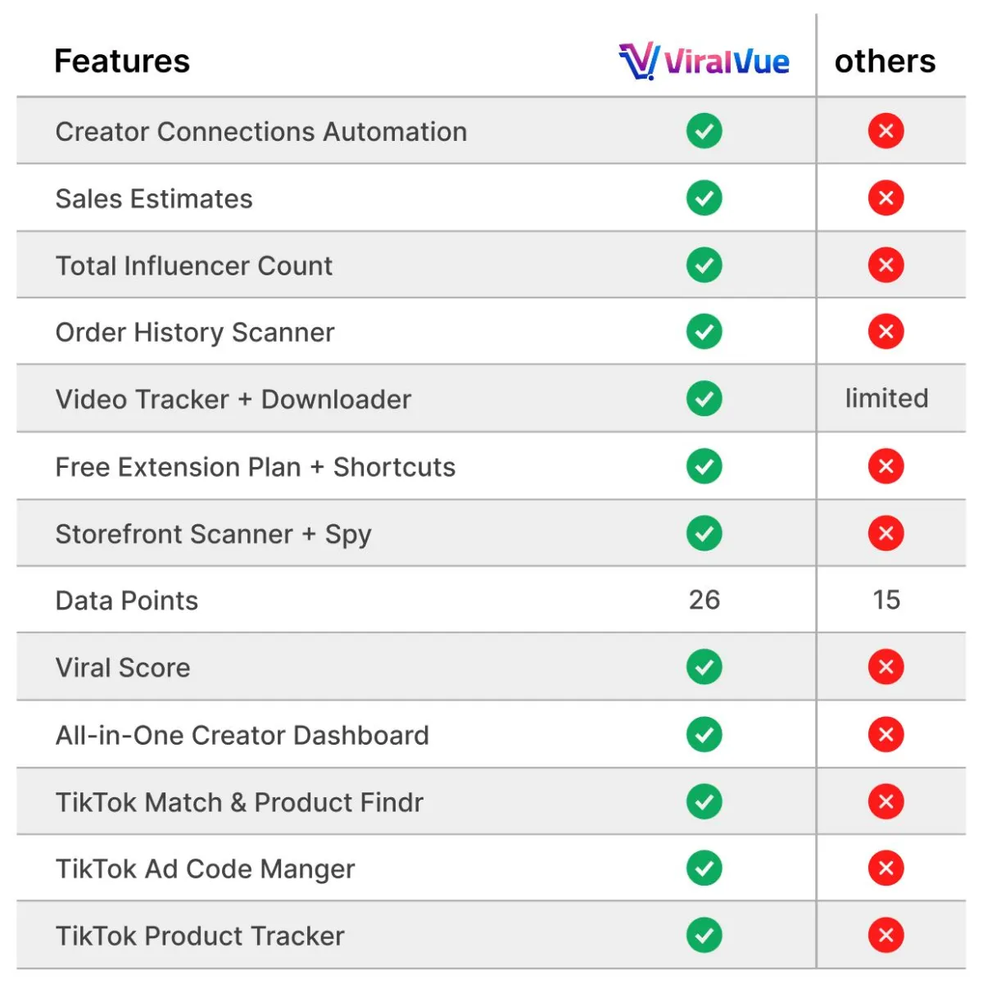
Task: Click the TikTok Product Tracker feature label
Action: (200, 936)
